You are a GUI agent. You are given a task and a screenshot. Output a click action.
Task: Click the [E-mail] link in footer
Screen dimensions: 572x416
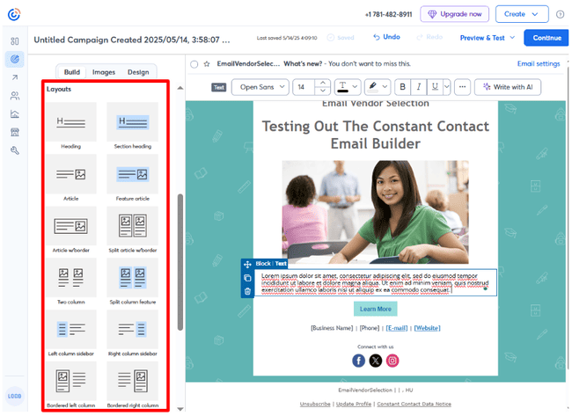point(397,328)
